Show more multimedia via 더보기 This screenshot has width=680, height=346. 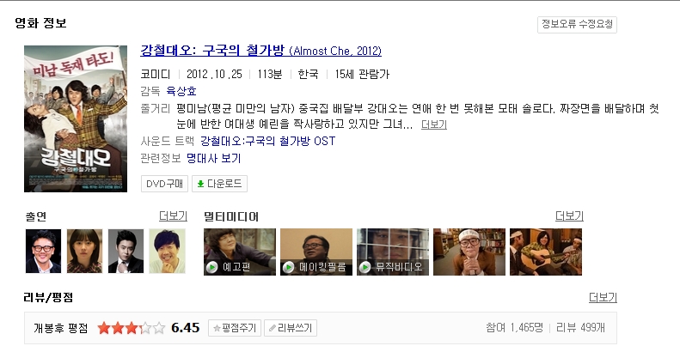(x=569, y=216)
